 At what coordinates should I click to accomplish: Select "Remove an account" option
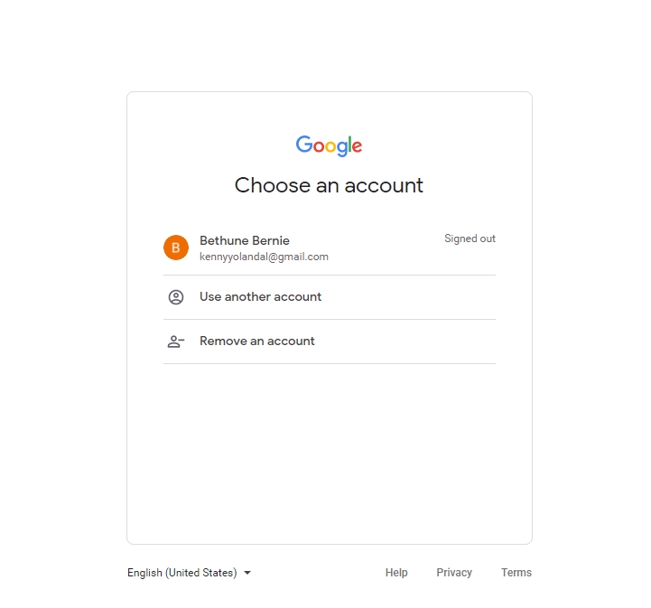pyautogui.click(x=257, y=341)
